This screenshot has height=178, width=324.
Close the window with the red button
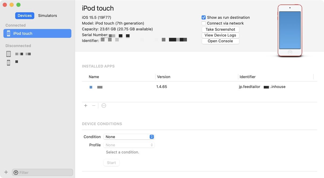pyautogui.click(x=5, y=5)
